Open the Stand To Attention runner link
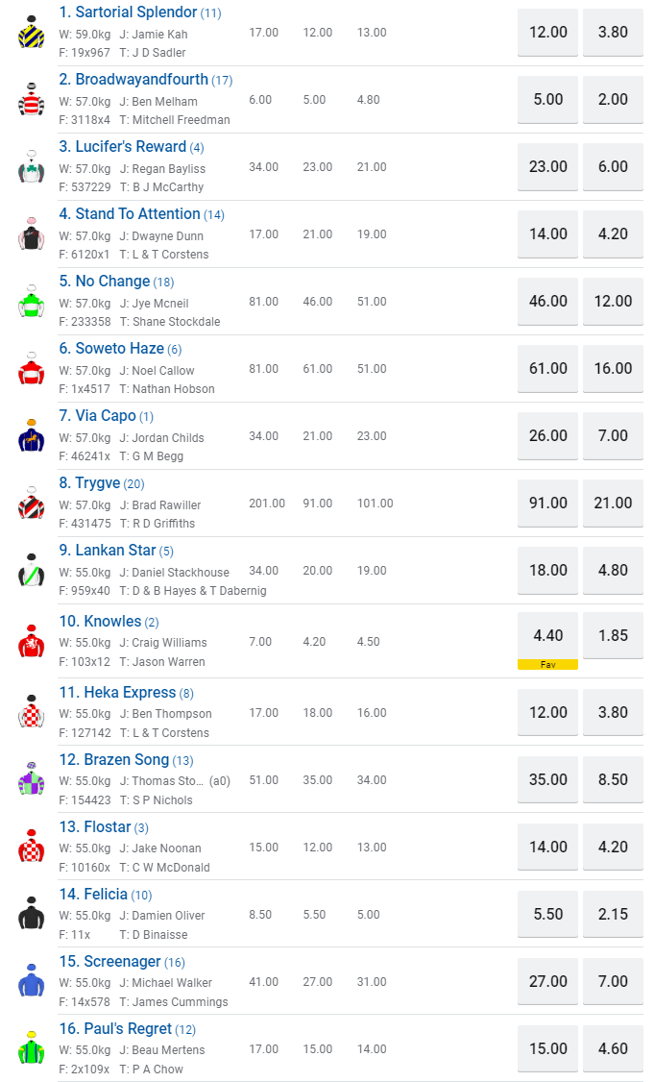Screen dimensions: 654x1082 click(x=137, y=214)
